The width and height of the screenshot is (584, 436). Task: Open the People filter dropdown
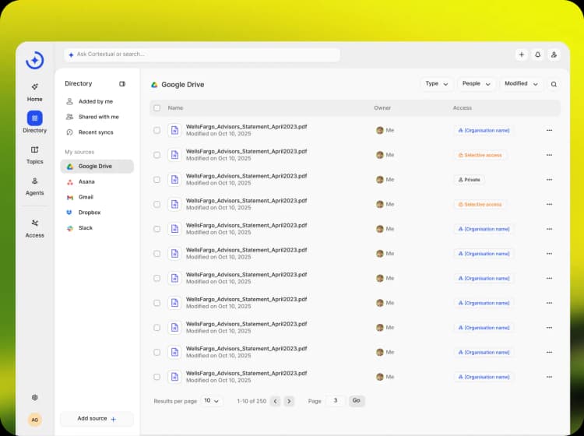point(476,84)
